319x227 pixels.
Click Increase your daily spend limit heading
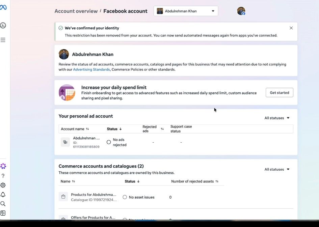114,87
